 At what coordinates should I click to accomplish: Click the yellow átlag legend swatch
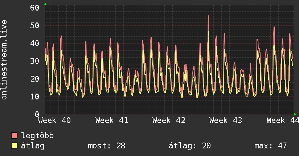[x=14, y=146]
